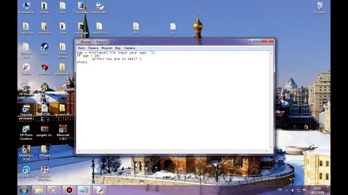Screen dimensions: 348x195
Task: Select the SoftEther VPN Client shortcut
Action: tap(45, 174)
